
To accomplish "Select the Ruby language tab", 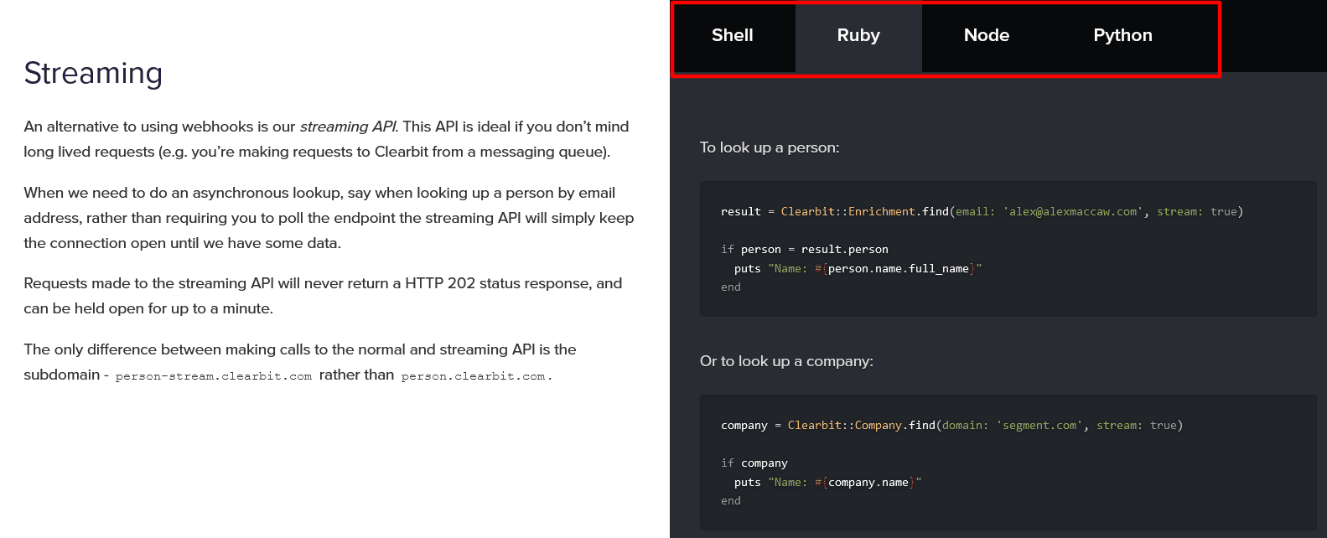I will [858, 35].
